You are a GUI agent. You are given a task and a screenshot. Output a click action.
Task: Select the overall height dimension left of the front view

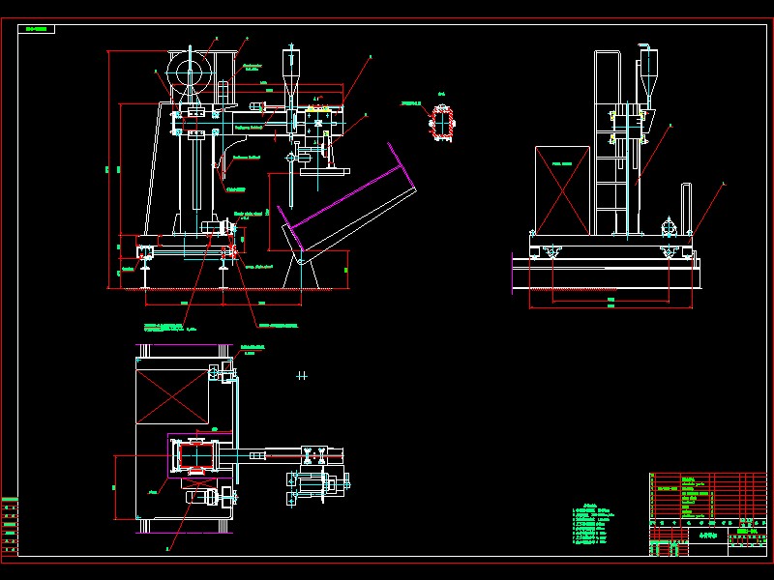(108, 169)
